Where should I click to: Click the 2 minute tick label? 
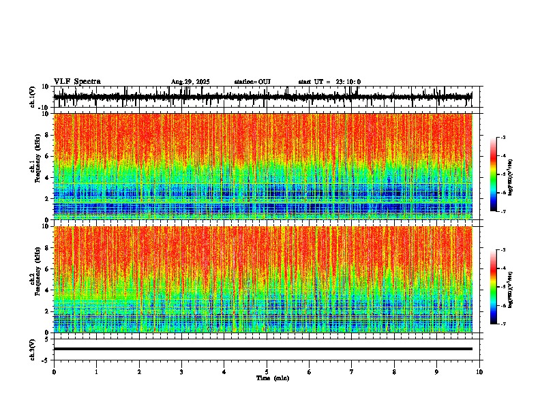(x=139, y=372)
